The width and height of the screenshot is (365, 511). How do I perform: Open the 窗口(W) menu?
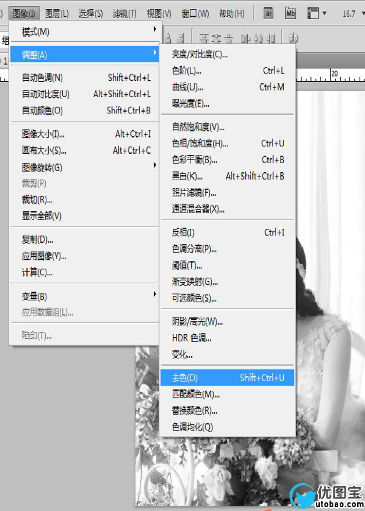click(x=195, y=14)
